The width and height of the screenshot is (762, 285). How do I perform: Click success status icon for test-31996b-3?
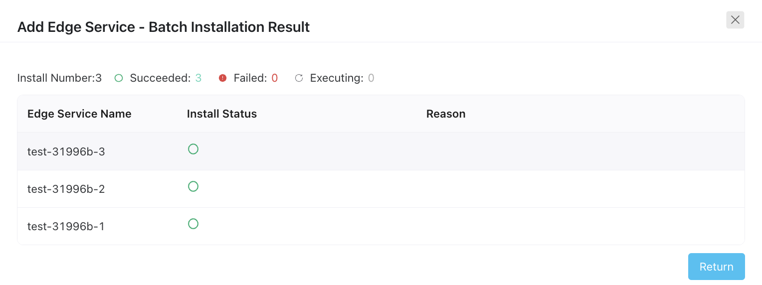193,149
